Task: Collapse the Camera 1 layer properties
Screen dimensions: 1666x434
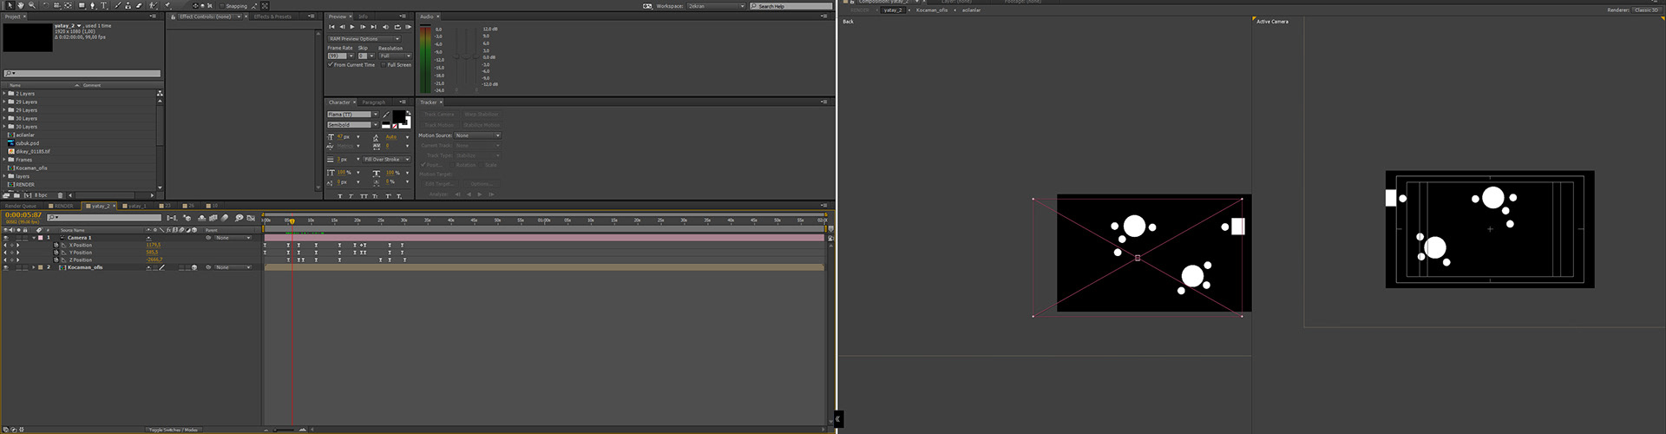Action: tap(34, 238)
